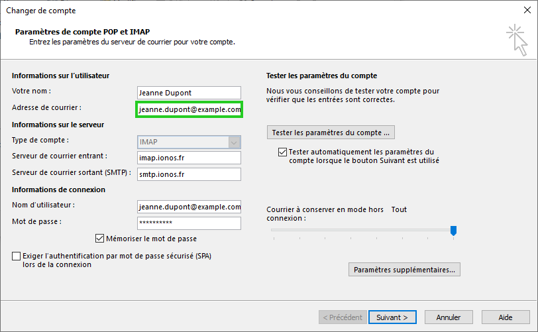
Task: Click the cursor wizard icon in header
Action: coord(517,40)
